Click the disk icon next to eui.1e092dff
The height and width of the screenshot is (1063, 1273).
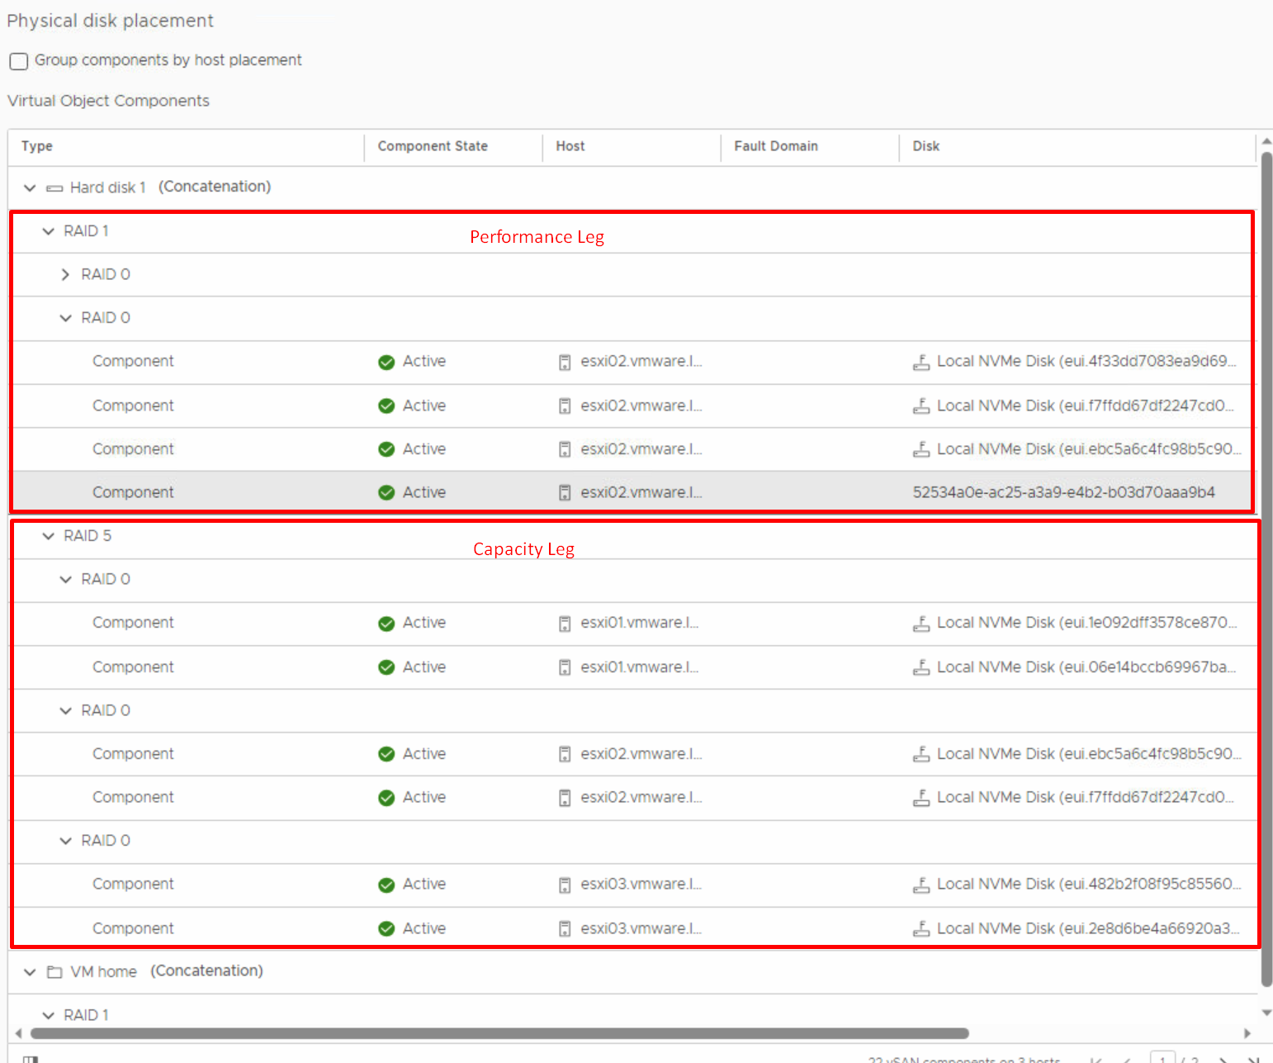[x=921, y=623]
